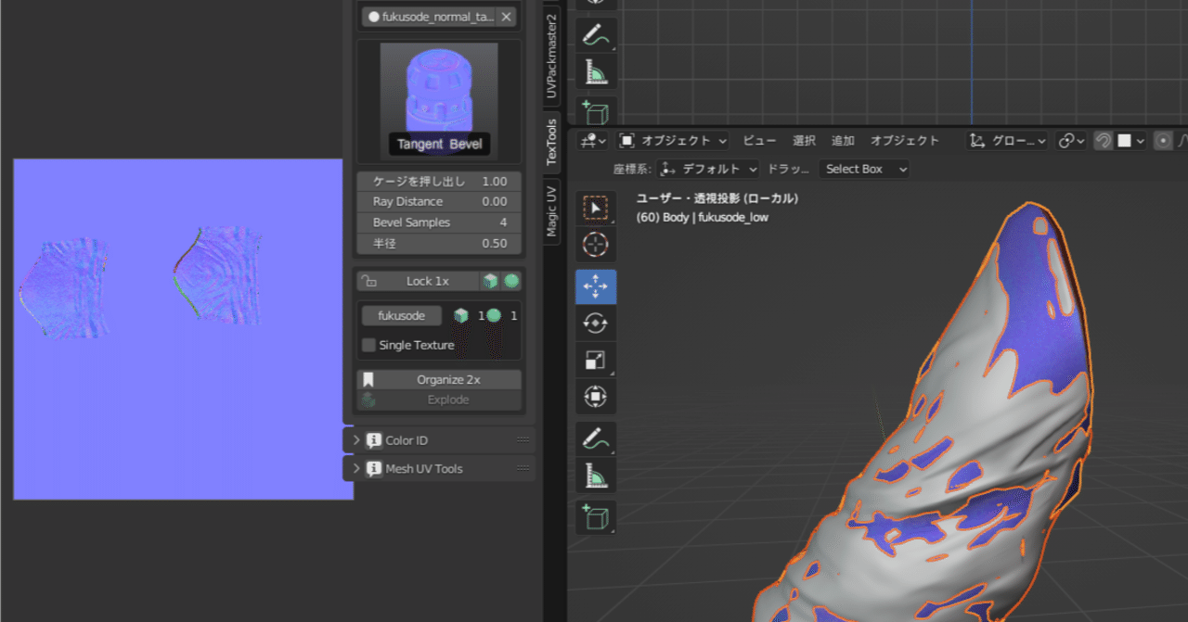Activate the Cursor tool

point(595,245)
